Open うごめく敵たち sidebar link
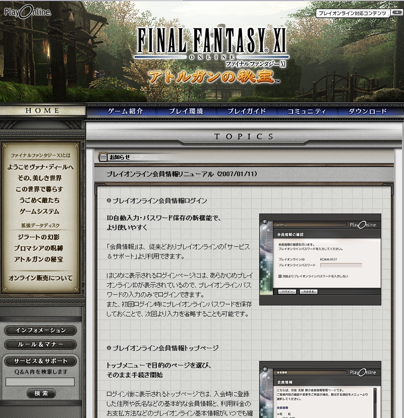This screenshot has width=404, height=418. click(x=39, y=200)
